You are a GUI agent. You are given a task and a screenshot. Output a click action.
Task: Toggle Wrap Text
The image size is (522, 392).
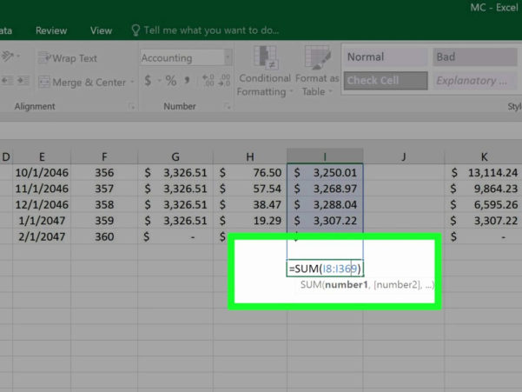pyautogui.click(x=68, y=58)
